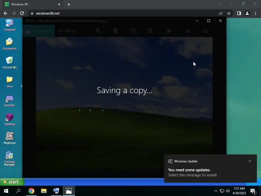
Task: Click the zoom magnifier icon in Photos
Action: [98, 31]
